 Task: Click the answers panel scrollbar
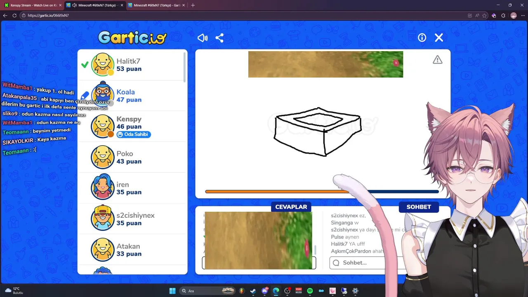point(315,250)
